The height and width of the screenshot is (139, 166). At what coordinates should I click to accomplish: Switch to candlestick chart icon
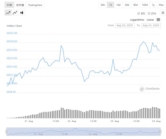(22, 13)
